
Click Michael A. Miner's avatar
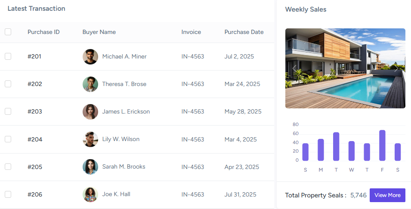90,57
